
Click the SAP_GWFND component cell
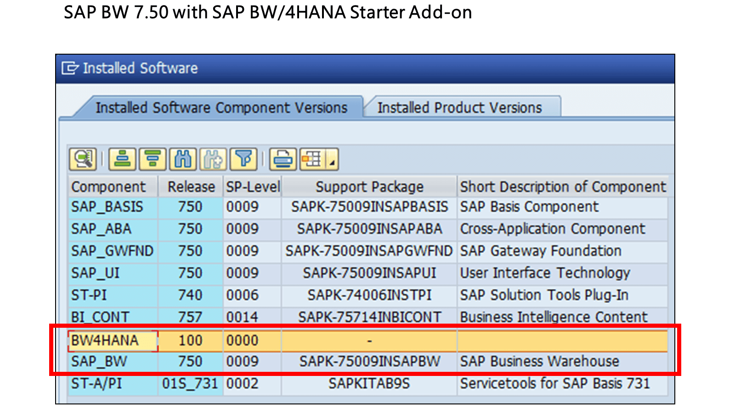coord(113,251)
